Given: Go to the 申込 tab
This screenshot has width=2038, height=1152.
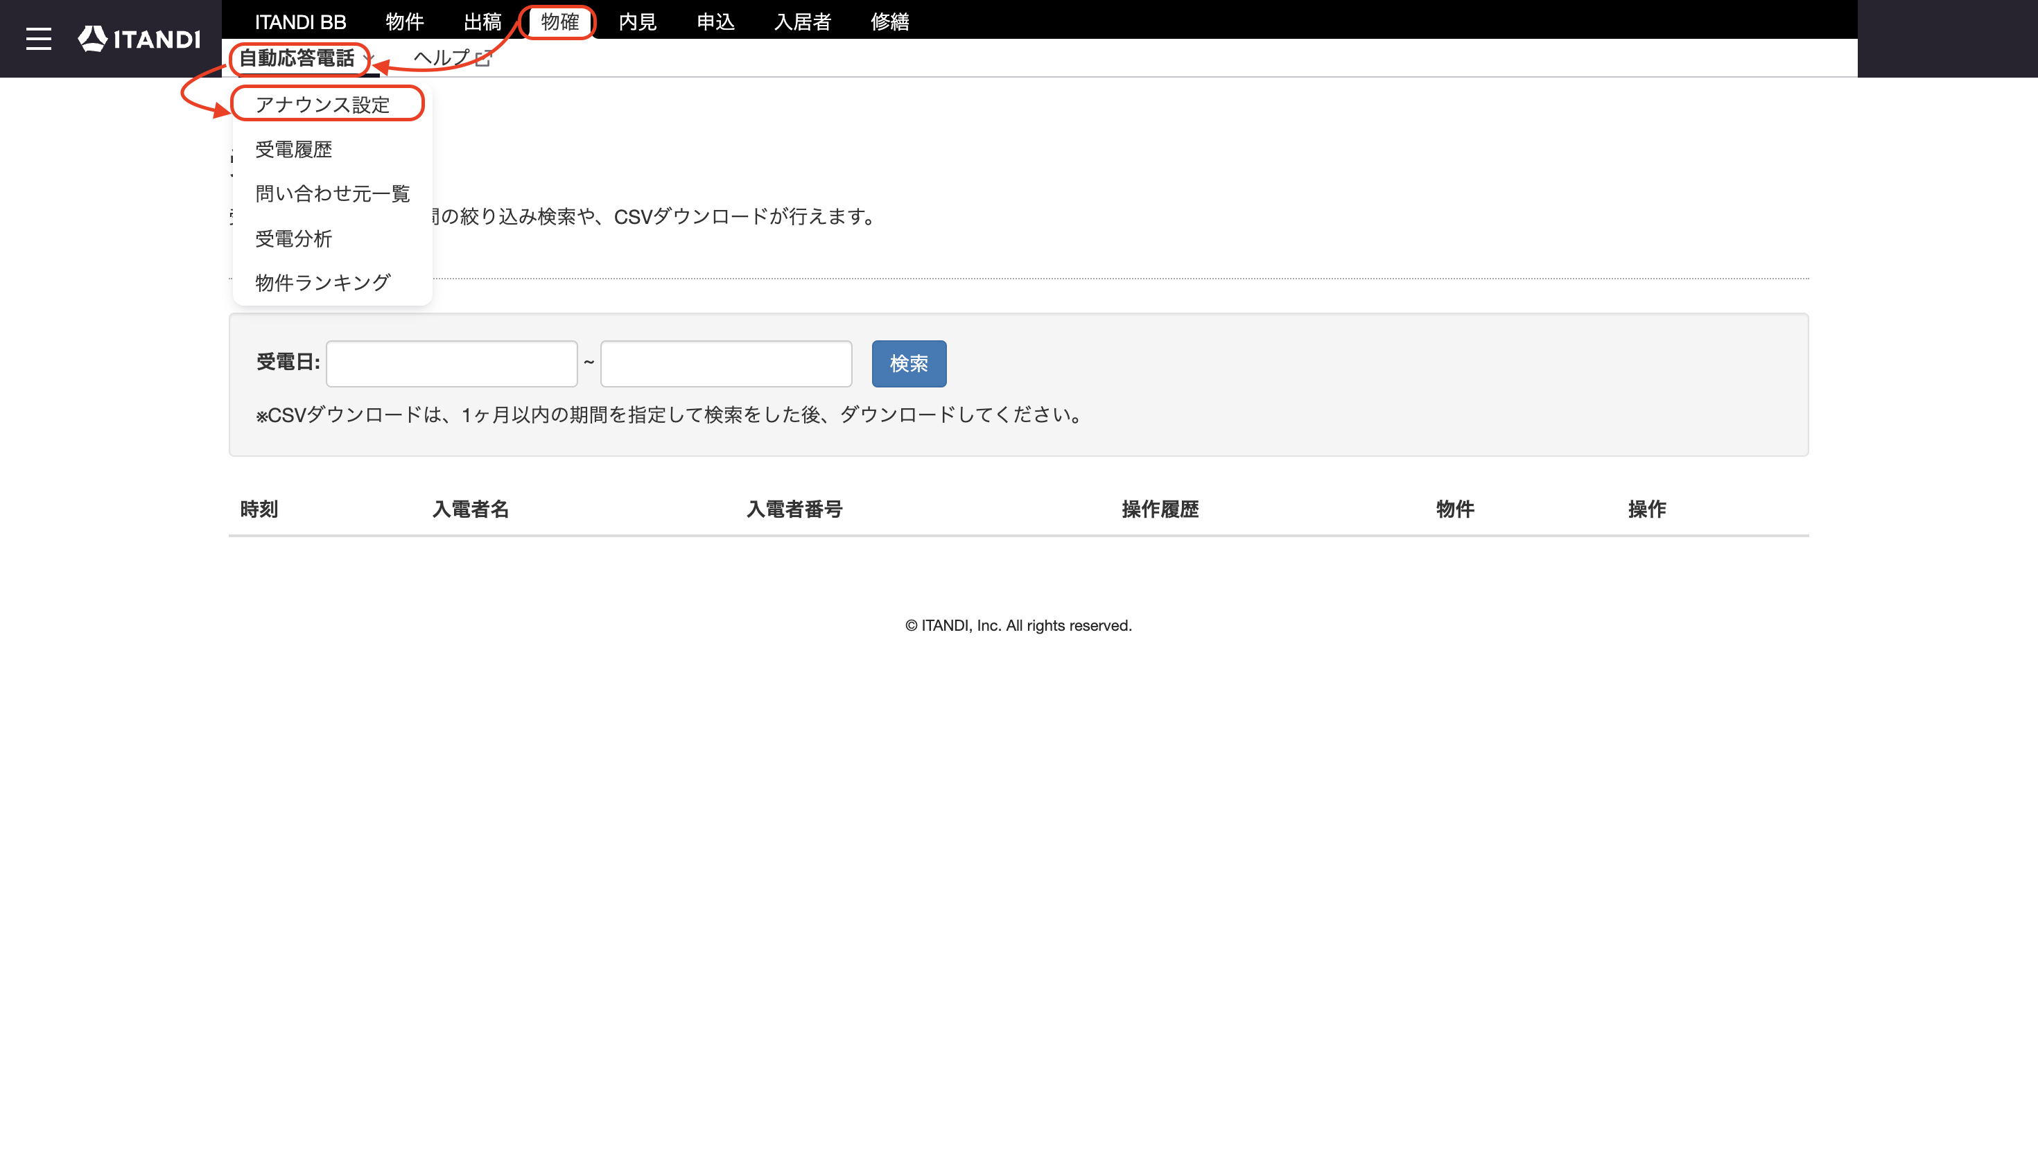Looking at the screenshot, I should tap(715, 21).
